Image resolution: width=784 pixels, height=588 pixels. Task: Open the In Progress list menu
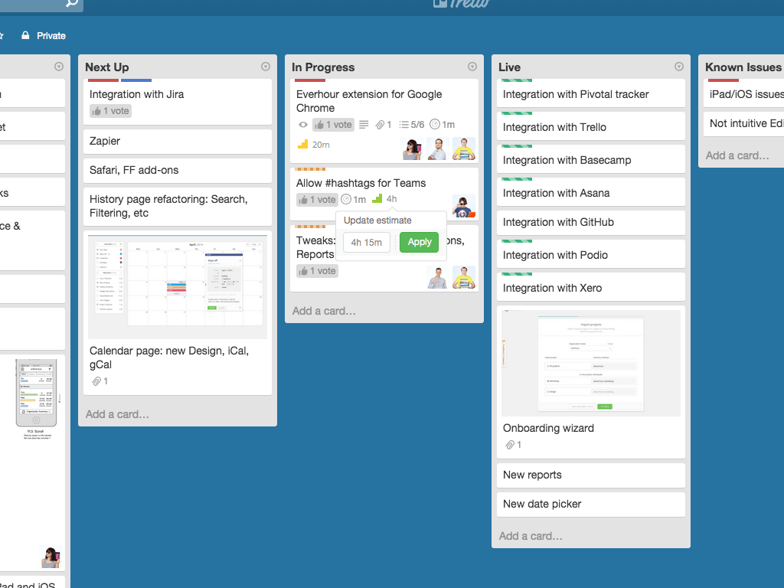(472, 66)
